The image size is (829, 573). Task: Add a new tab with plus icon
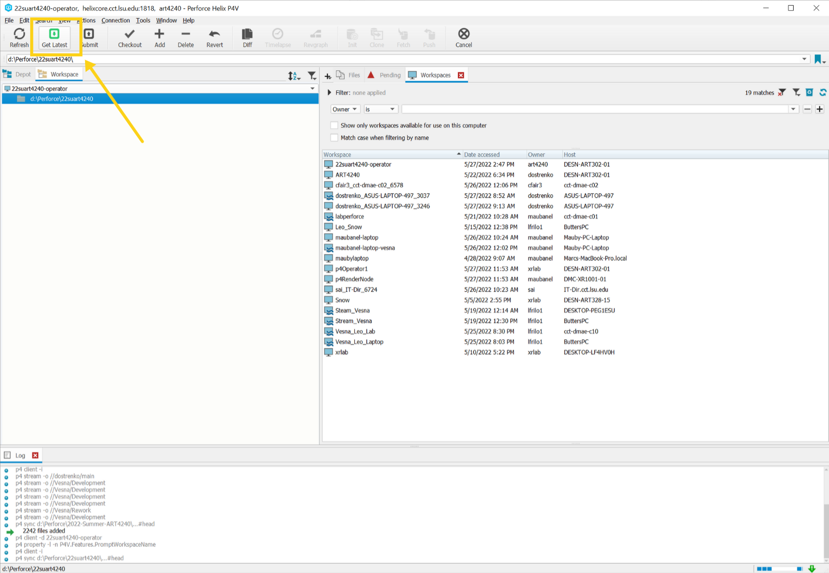tap(328, 76)
